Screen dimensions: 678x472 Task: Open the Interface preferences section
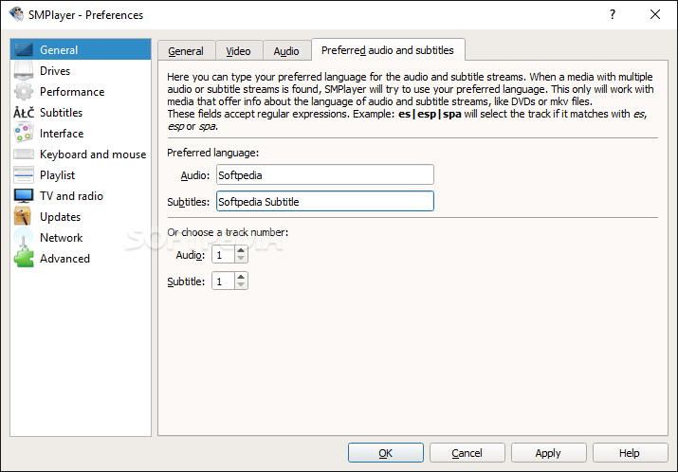pos(81,133)
